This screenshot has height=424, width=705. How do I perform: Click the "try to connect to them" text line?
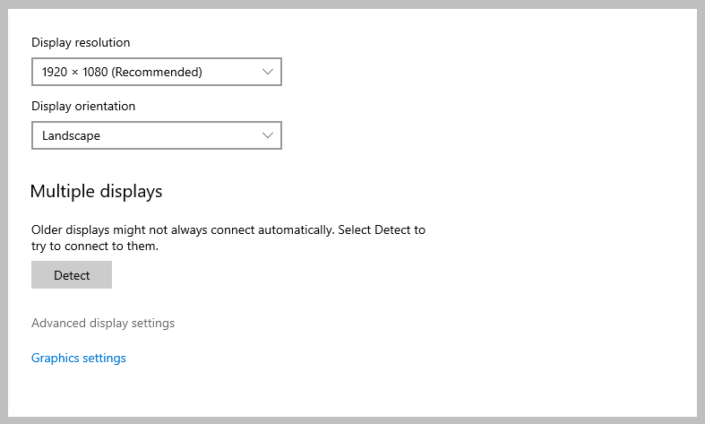95,246
